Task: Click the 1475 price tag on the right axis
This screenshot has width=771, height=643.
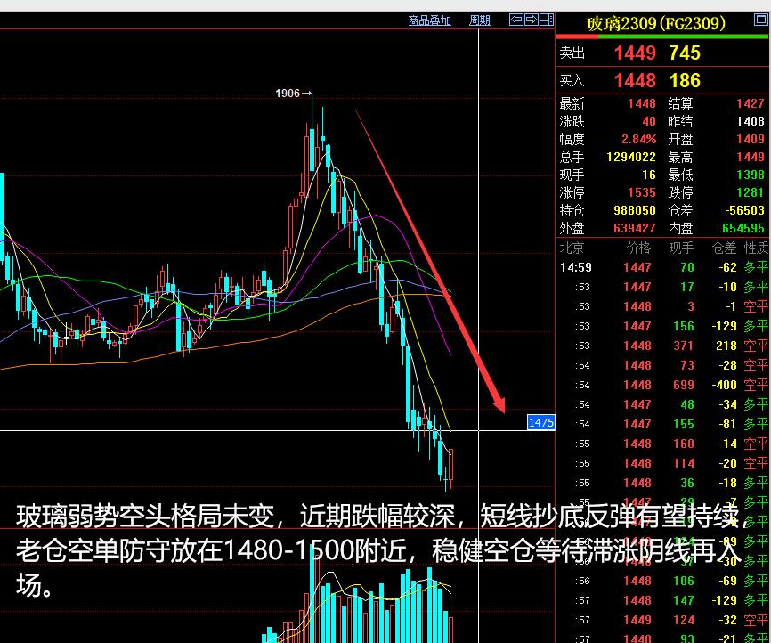Action: tap(540, 422)
